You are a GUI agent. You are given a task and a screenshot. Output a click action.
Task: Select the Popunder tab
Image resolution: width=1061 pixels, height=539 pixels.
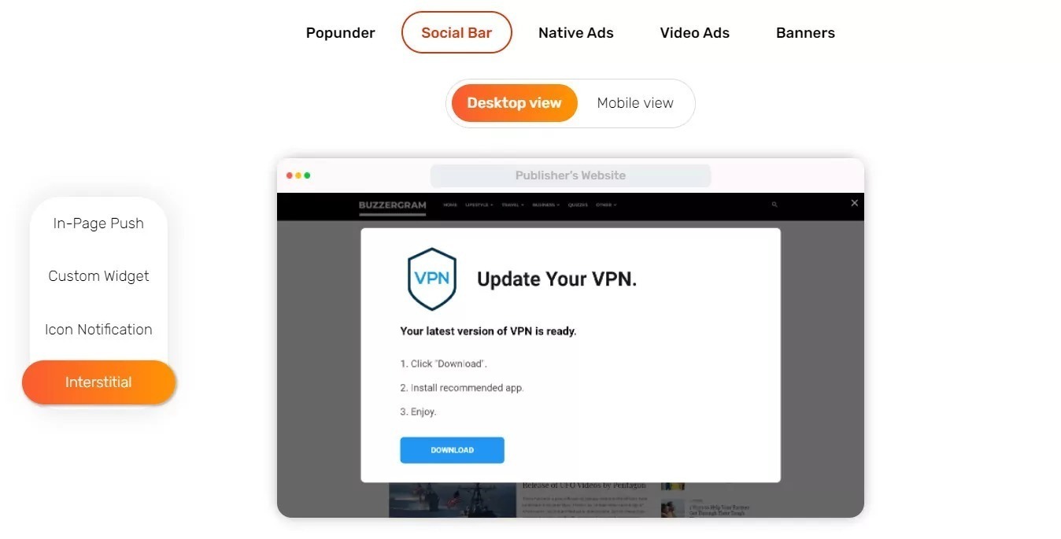click(341, 33)
